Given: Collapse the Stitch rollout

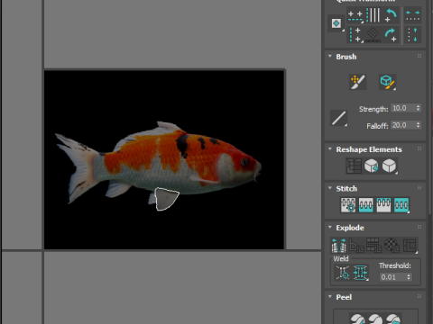Looking at the screenshot, I should pos(330,188).
